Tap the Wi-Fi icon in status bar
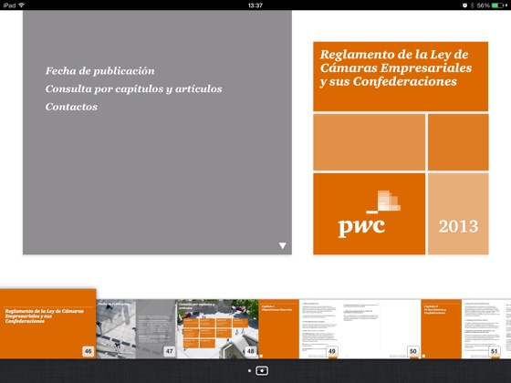This screenshot has height=383, width=511. point(22,5)
